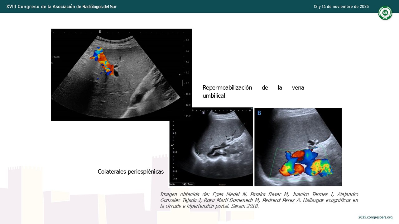Viewport: 399px width, 224px height.
Task: Click the caption 'Repermeabilización de la vena umbilical'
Action: (253, 92)
